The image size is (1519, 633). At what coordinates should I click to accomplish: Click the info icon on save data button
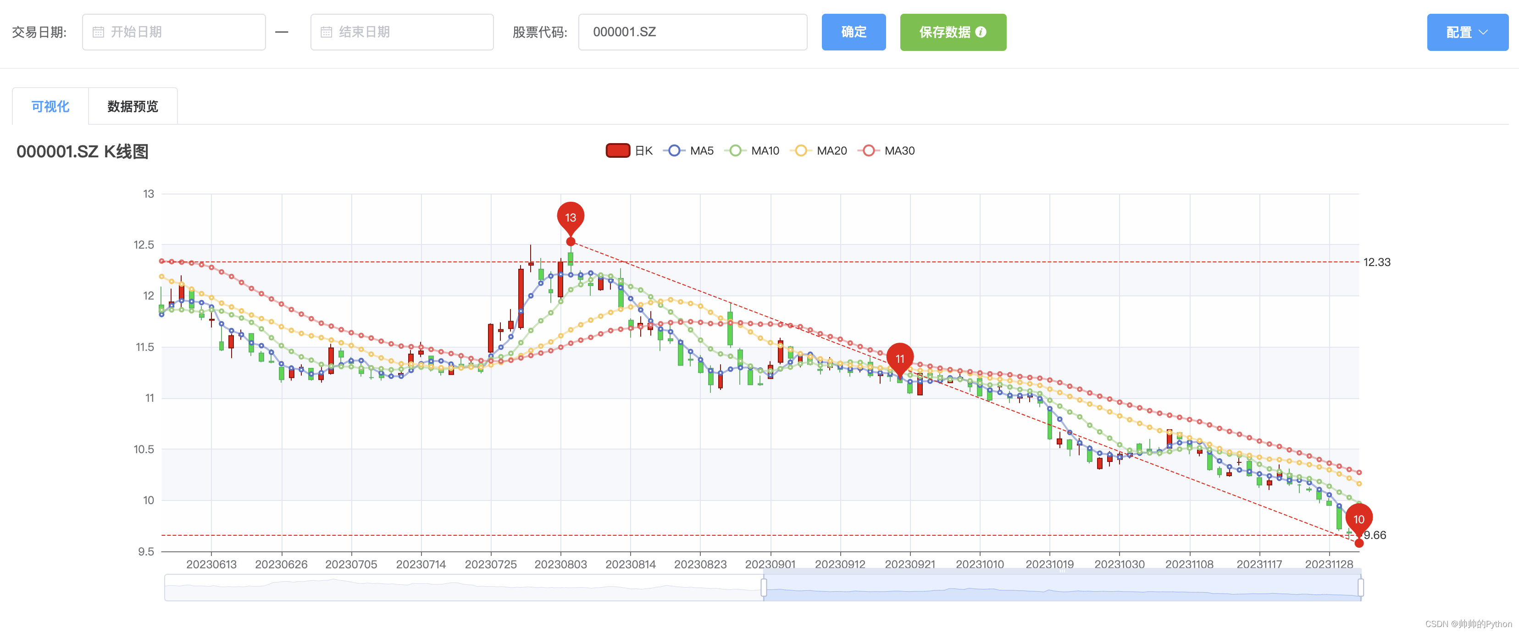click(x=981, y=32)
